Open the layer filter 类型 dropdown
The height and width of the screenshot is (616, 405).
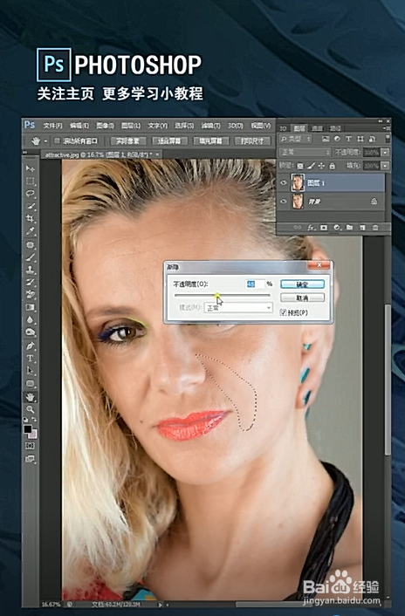tap(295, 139)
